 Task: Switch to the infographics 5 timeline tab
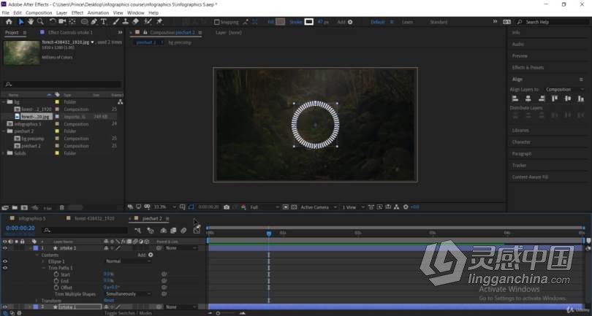click(31, 218)
